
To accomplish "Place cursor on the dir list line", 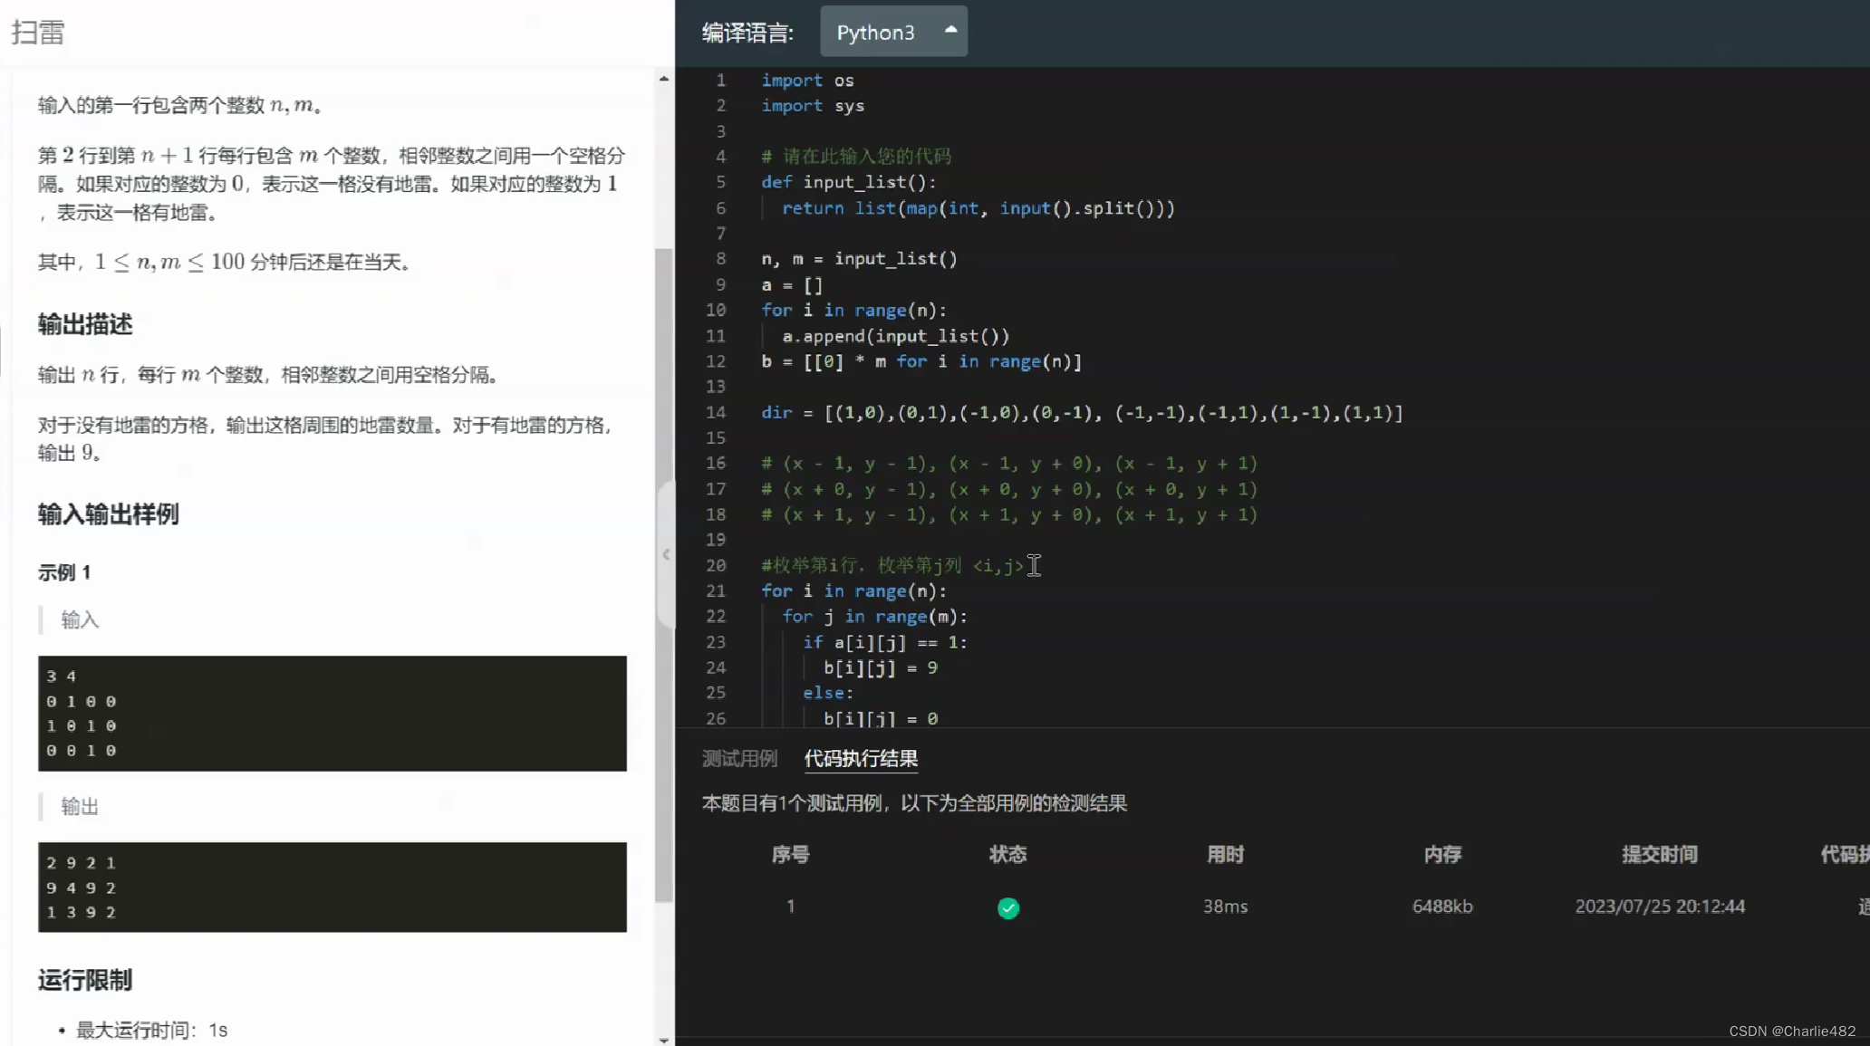I will click(x=1081, y=413).
